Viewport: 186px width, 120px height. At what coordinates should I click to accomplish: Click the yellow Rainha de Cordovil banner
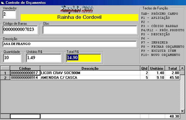click(79, 17)
